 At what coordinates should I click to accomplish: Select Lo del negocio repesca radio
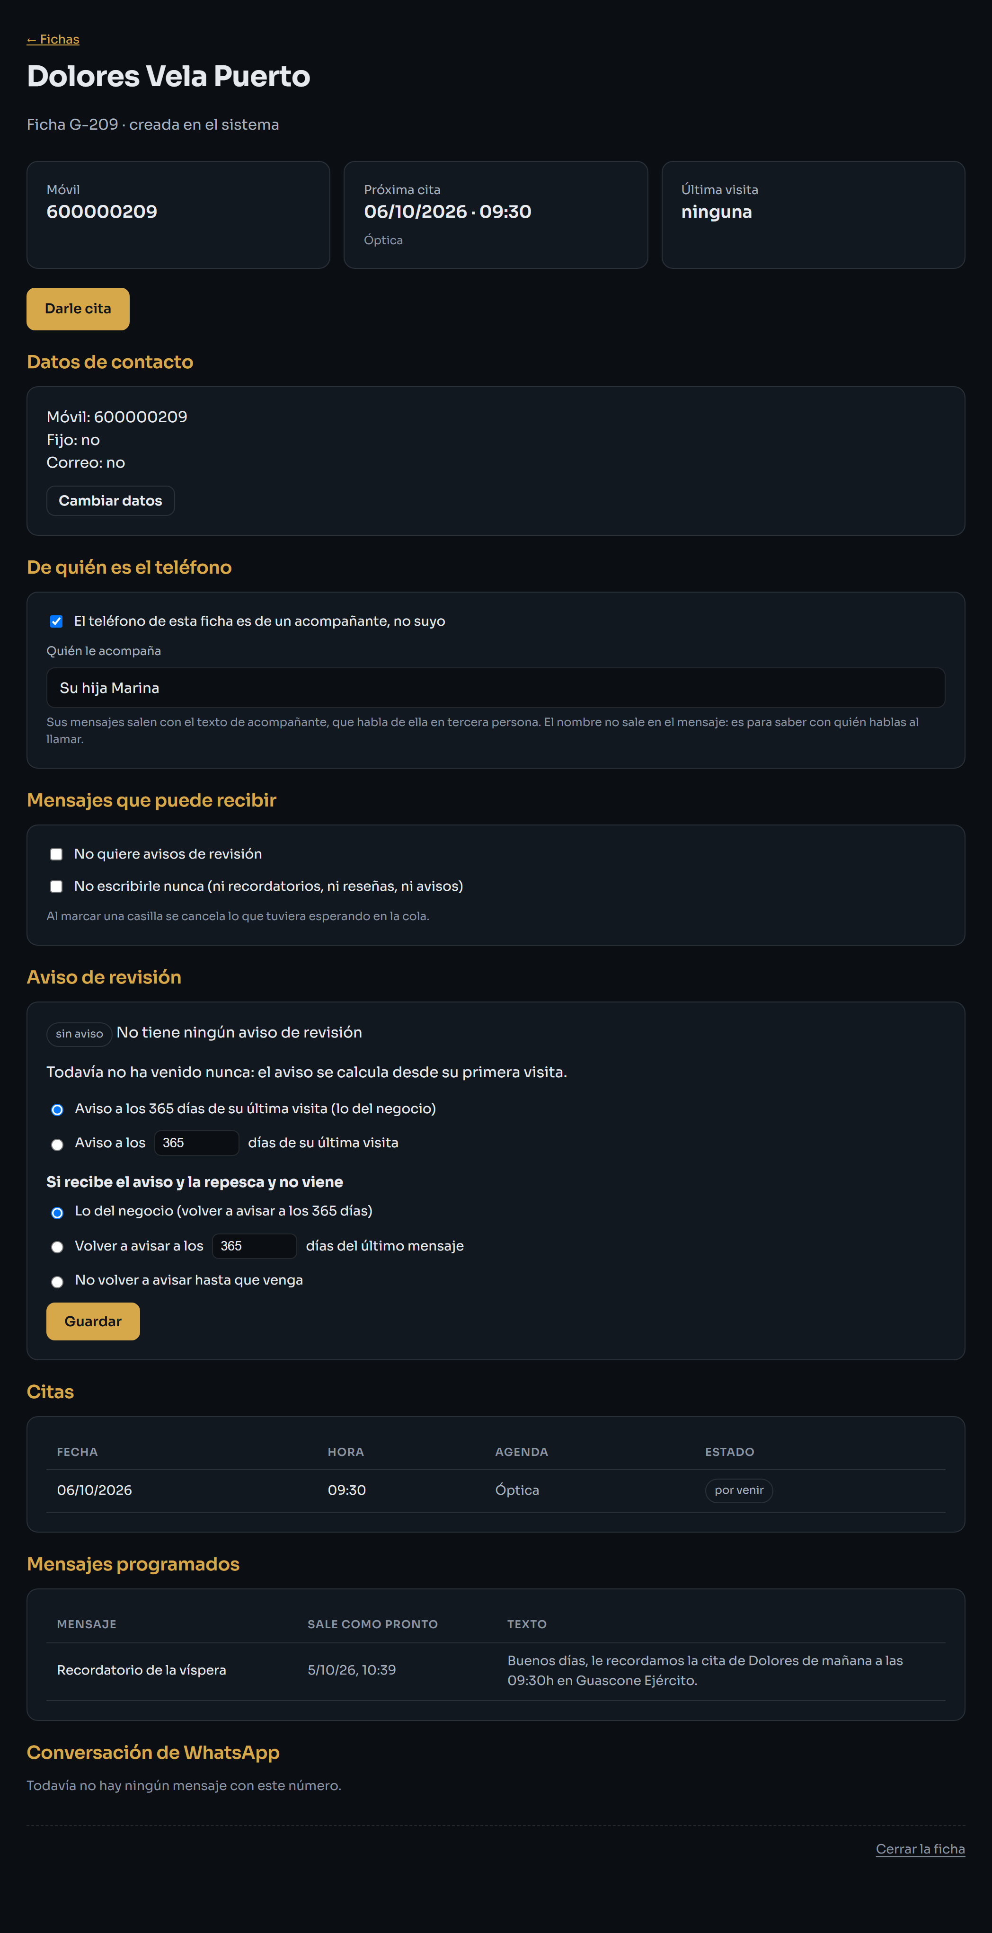coord(57,1213)
